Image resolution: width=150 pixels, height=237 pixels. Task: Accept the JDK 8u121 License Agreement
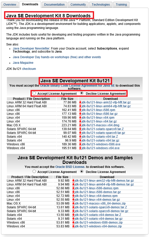[34, 93]
